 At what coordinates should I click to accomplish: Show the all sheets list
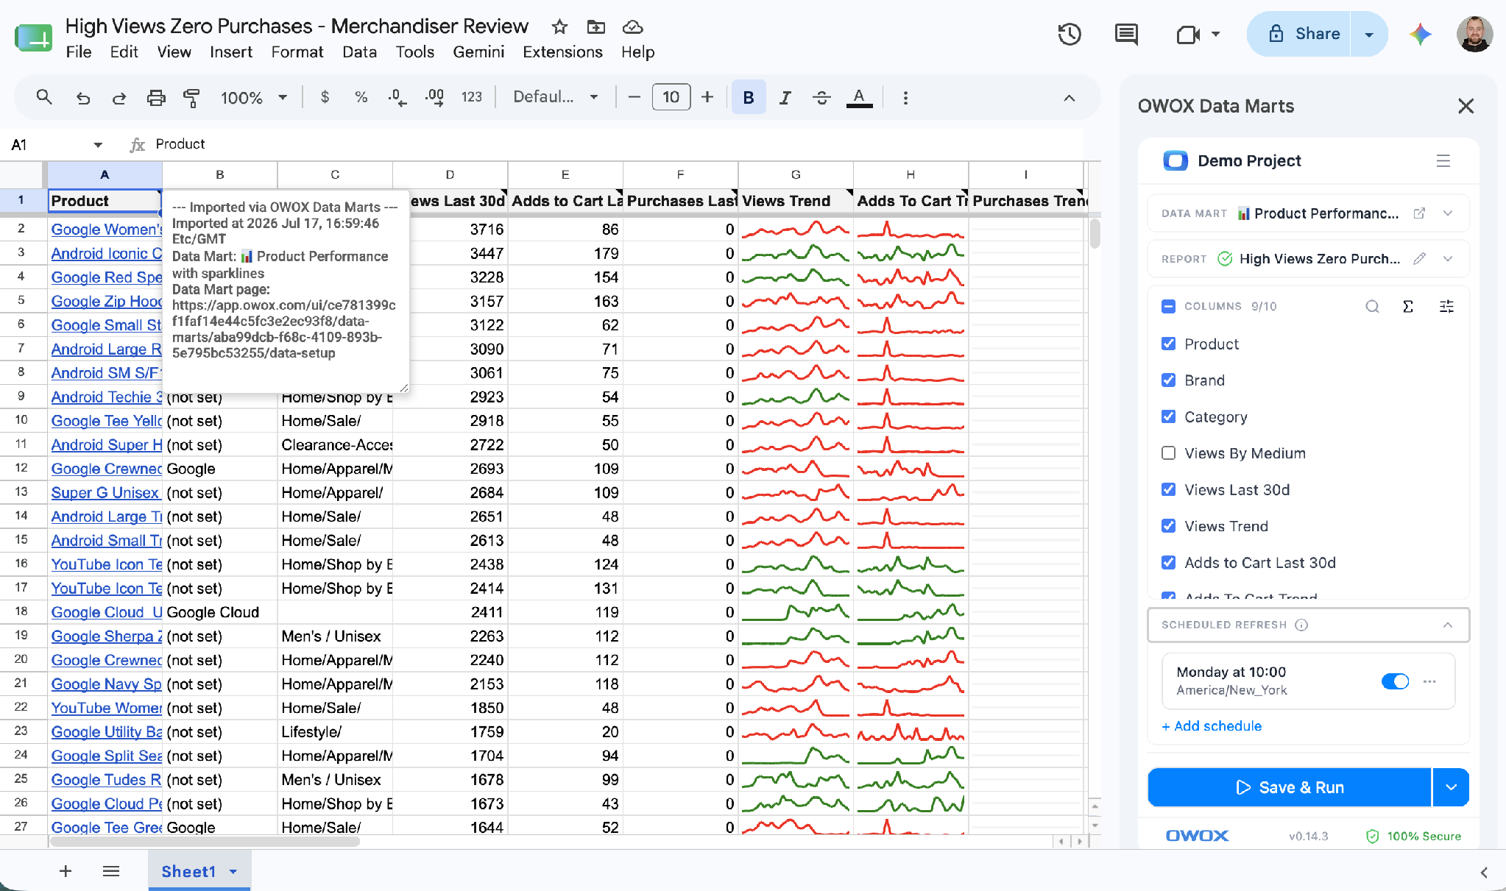111,872
